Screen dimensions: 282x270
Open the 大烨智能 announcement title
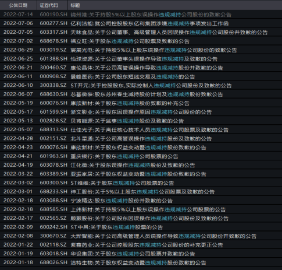pyautogui.click(x=163, y=236)
